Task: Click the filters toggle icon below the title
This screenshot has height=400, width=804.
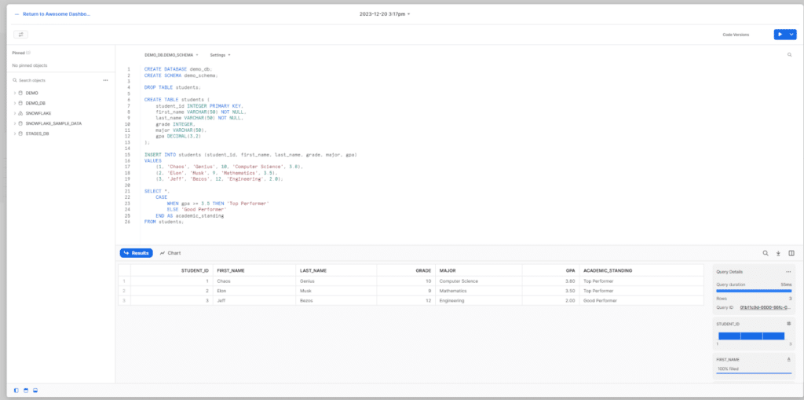Action: pyautogui.click(x=21, y=35)
